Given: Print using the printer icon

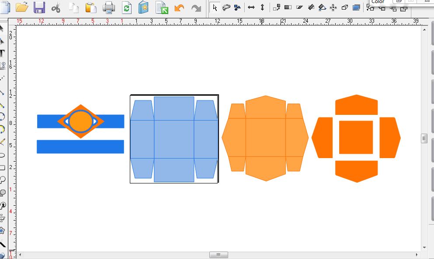Looking at the screenshot, I should coord(109,7).
